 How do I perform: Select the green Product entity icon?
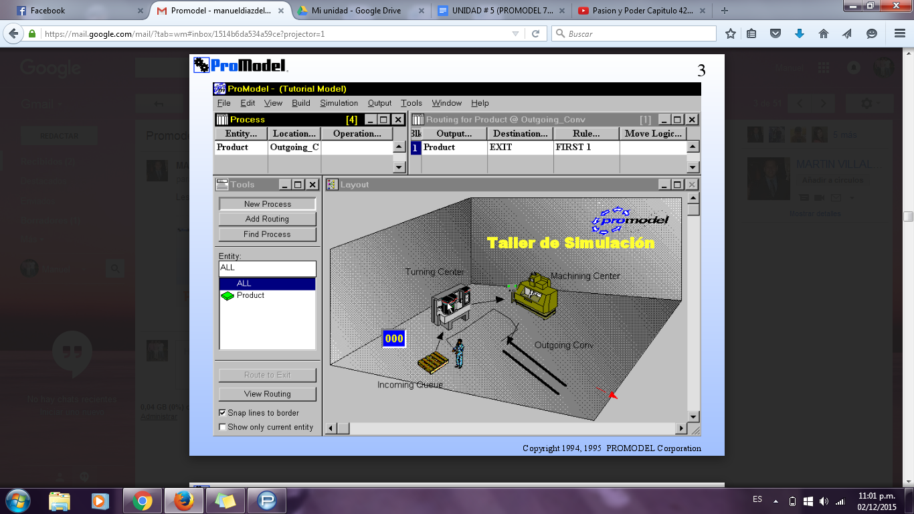click(x=227, y=296)
